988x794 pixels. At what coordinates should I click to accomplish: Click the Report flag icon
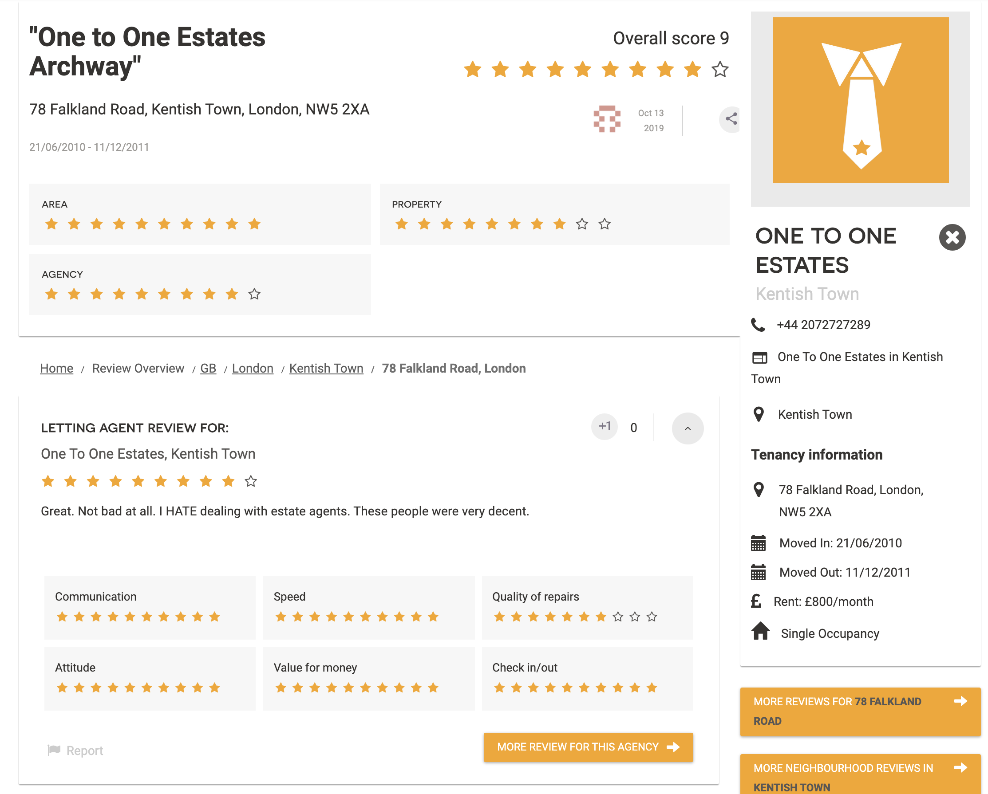point(54,750)
